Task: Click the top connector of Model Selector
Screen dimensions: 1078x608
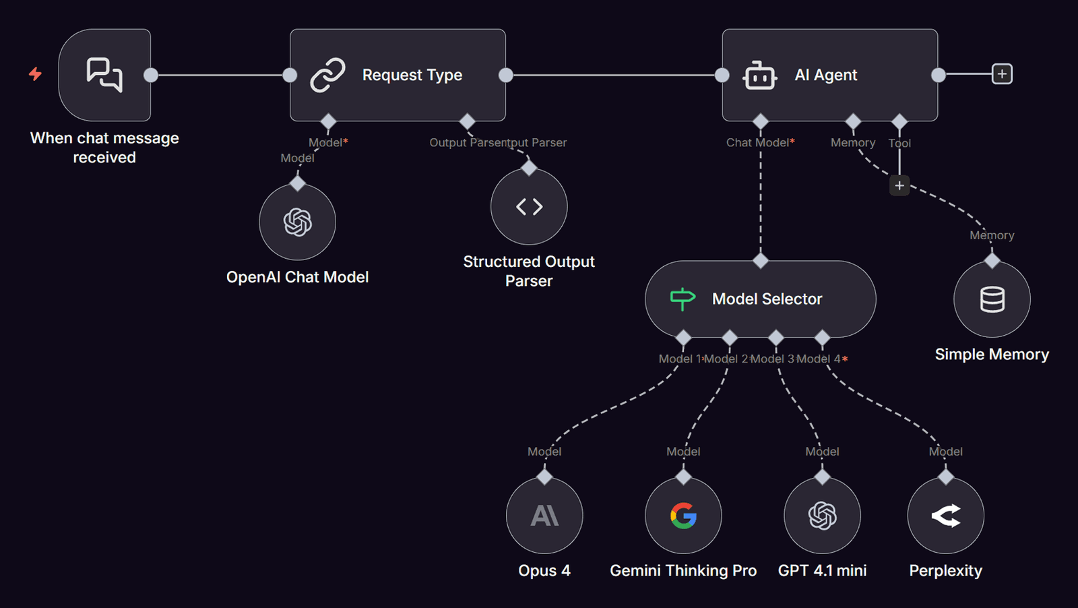Action: pos(761,261)
